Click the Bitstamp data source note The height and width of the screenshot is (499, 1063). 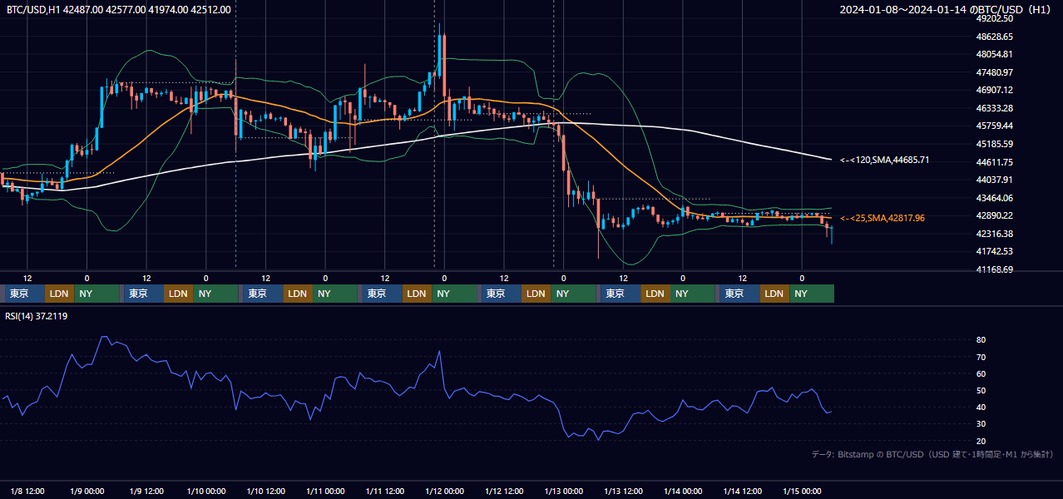[x=932, y=454]
